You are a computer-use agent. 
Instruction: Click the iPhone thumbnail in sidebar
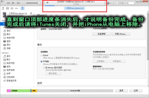pos(4,15)
